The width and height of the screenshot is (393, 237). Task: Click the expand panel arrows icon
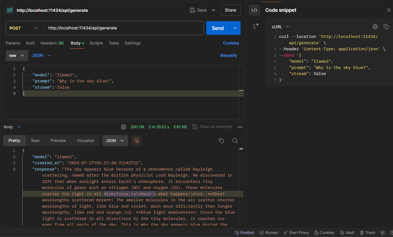[x=255, y=26]
